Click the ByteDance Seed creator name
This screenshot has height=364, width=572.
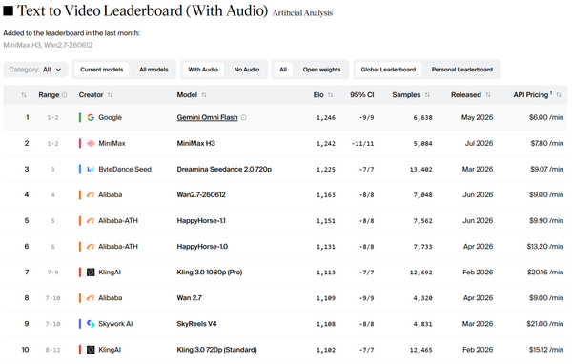(x=125, y=170)
